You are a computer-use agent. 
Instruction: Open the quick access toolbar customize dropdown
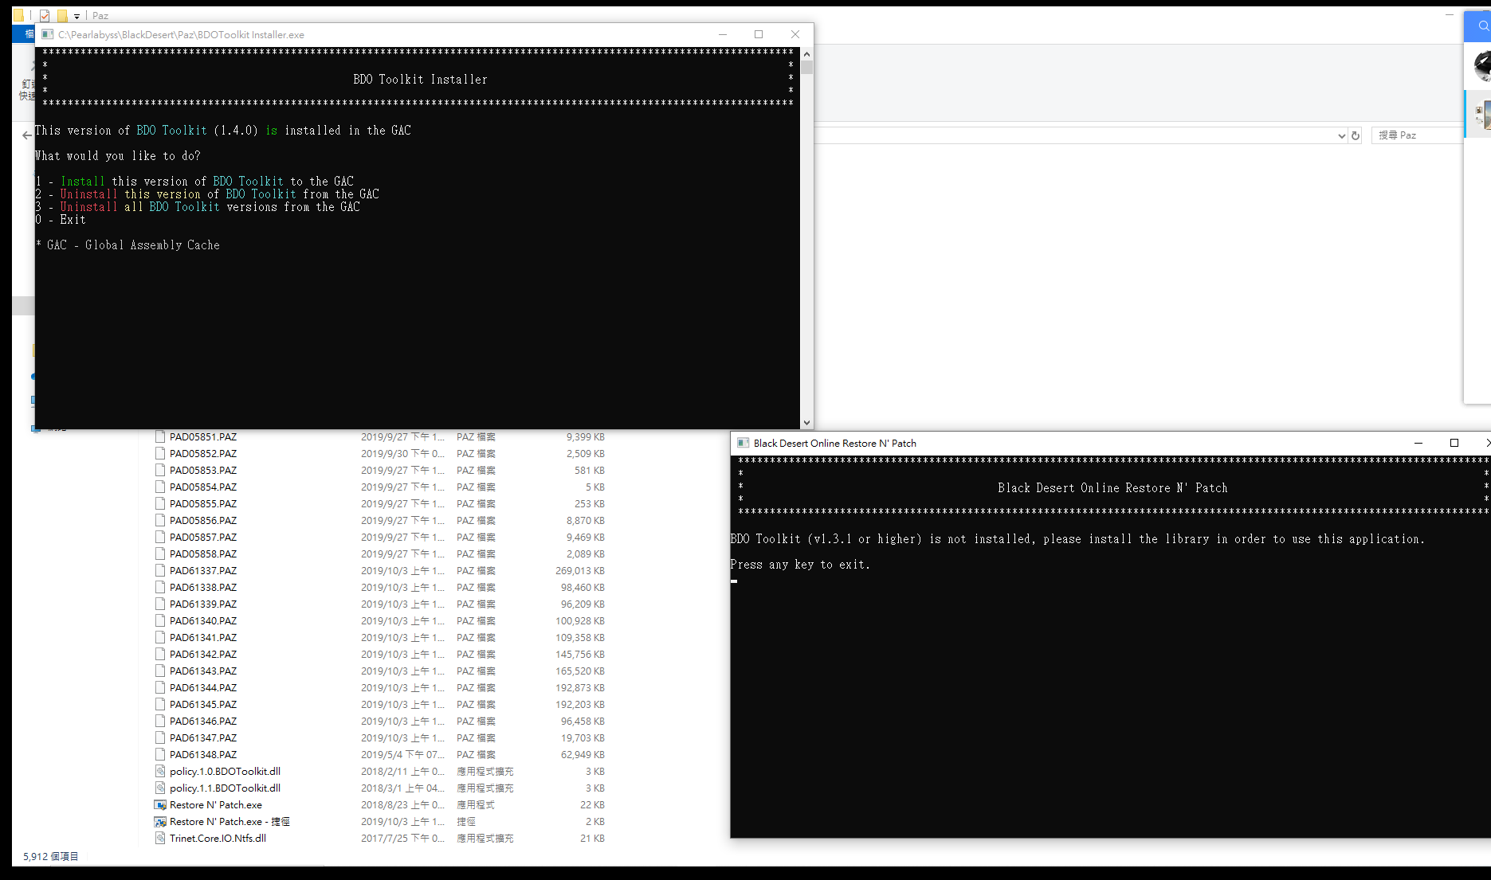(77, 16)
